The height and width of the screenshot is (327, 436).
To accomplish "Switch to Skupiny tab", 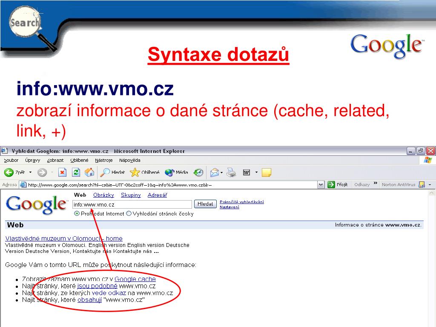I will [131, 195].
